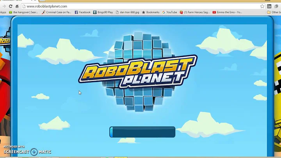Open the extension icon beside LinkedIn

pyautogui.click(x=276, y=6)
